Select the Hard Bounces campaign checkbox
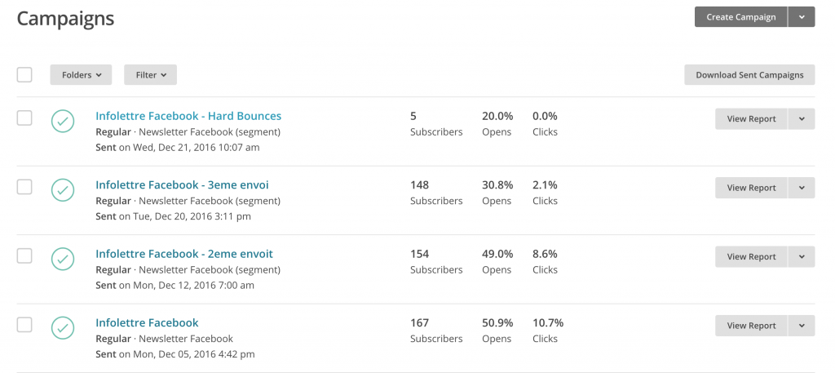The width and height of the screenshot is (835, 373). pyautogui.click(x=24, y=118)
